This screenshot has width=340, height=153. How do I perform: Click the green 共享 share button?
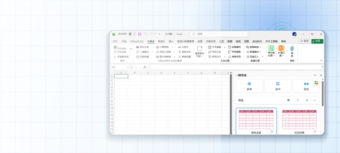(317, 41)
